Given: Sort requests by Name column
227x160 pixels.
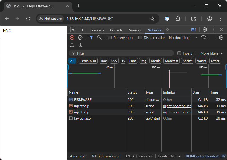Looking at the screenshot, I should pos(97,92).
